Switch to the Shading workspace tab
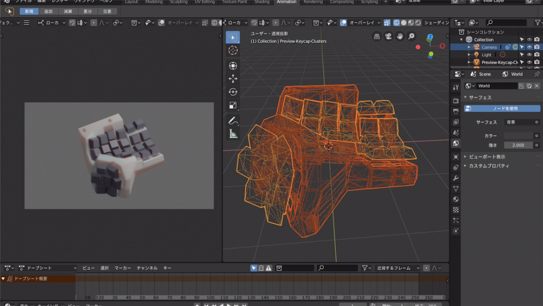Screen dimensions: 543x306 coord(262,2)
